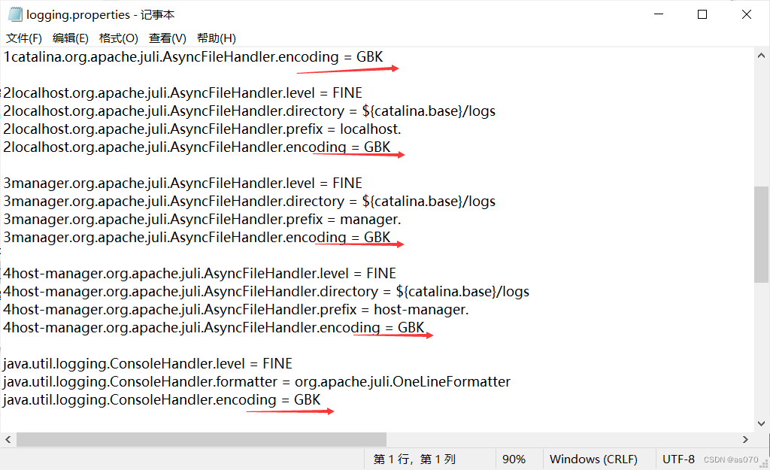Click the vertical scrollbar up arrow
This screenshot has height=470, width=770.
pos(761,54)
